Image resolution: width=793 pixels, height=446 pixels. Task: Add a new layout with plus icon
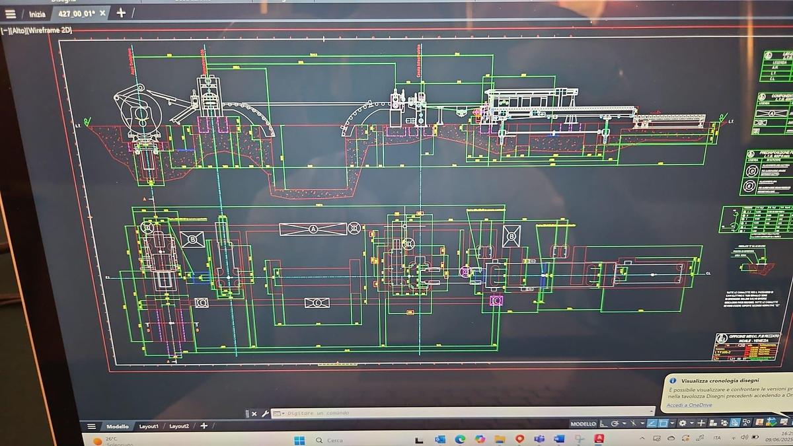[204, 426]
